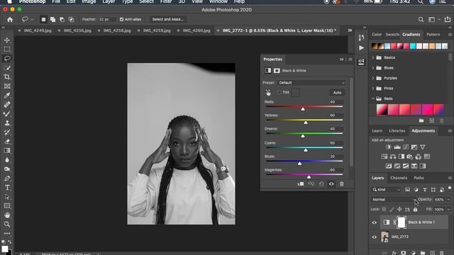Screen dimensions: 454x255
Task: Reset adjustment to defaults in Properties
Action: coord(321,184)
